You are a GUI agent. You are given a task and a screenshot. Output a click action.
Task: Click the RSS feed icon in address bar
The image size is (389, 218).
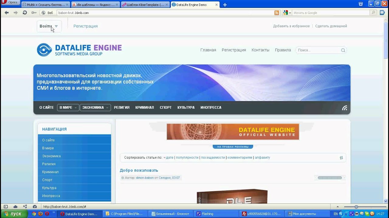(277, 13)
